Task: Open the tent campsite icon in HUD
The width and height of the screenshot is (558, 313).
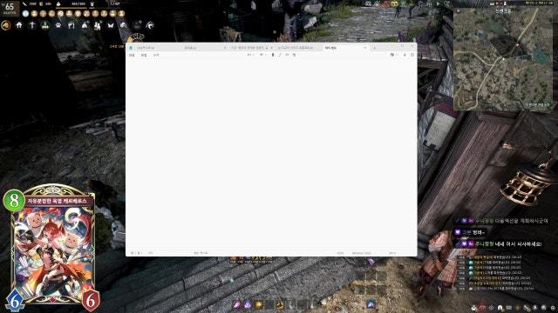Action: pyautogui.click(x=85, y=25)
